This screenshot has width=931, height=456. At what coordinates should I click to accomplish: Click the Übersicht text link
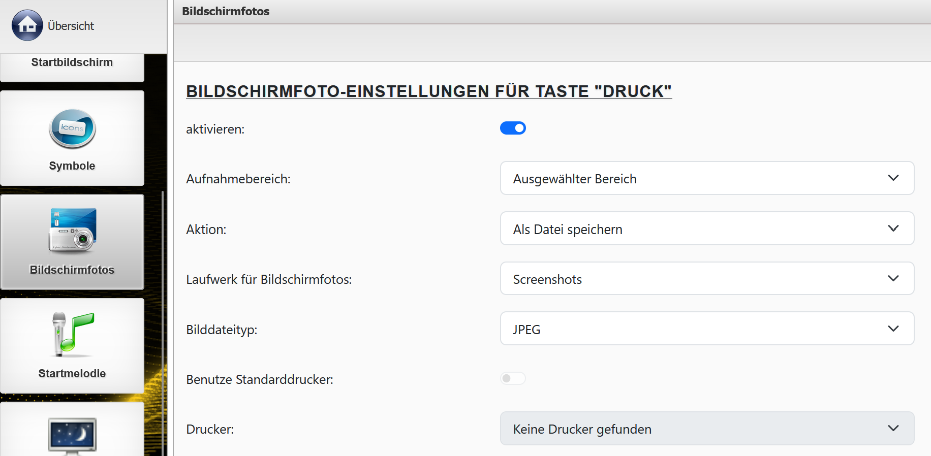(71, 26)
